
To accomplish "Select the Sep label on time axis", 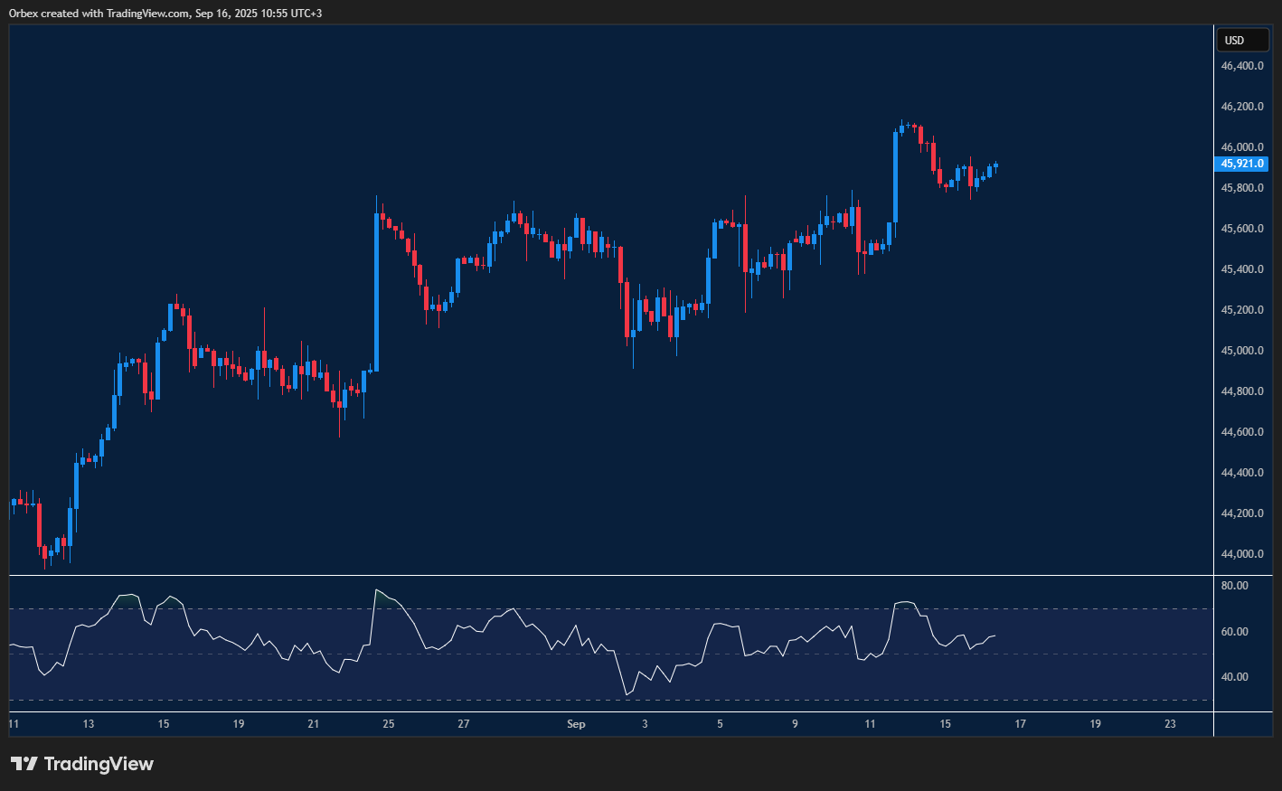I will point(576,724).
